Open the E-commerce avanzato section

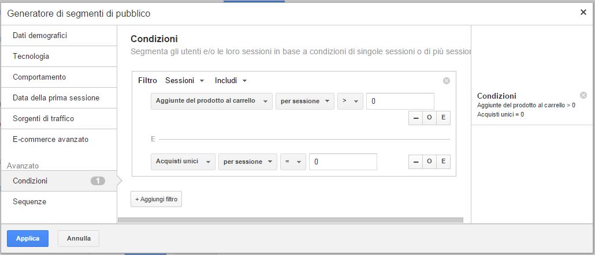tap(59, 140)
